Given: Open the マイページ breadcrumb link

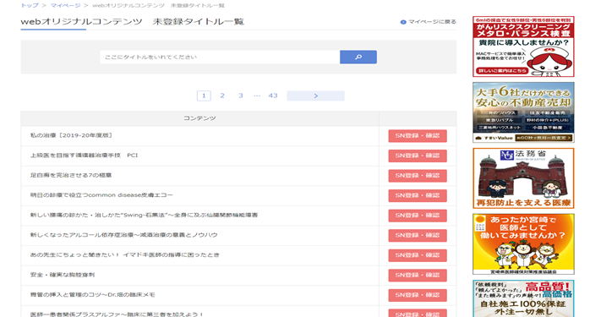Looking at the screenshot, I should click(x=65, y=6).
